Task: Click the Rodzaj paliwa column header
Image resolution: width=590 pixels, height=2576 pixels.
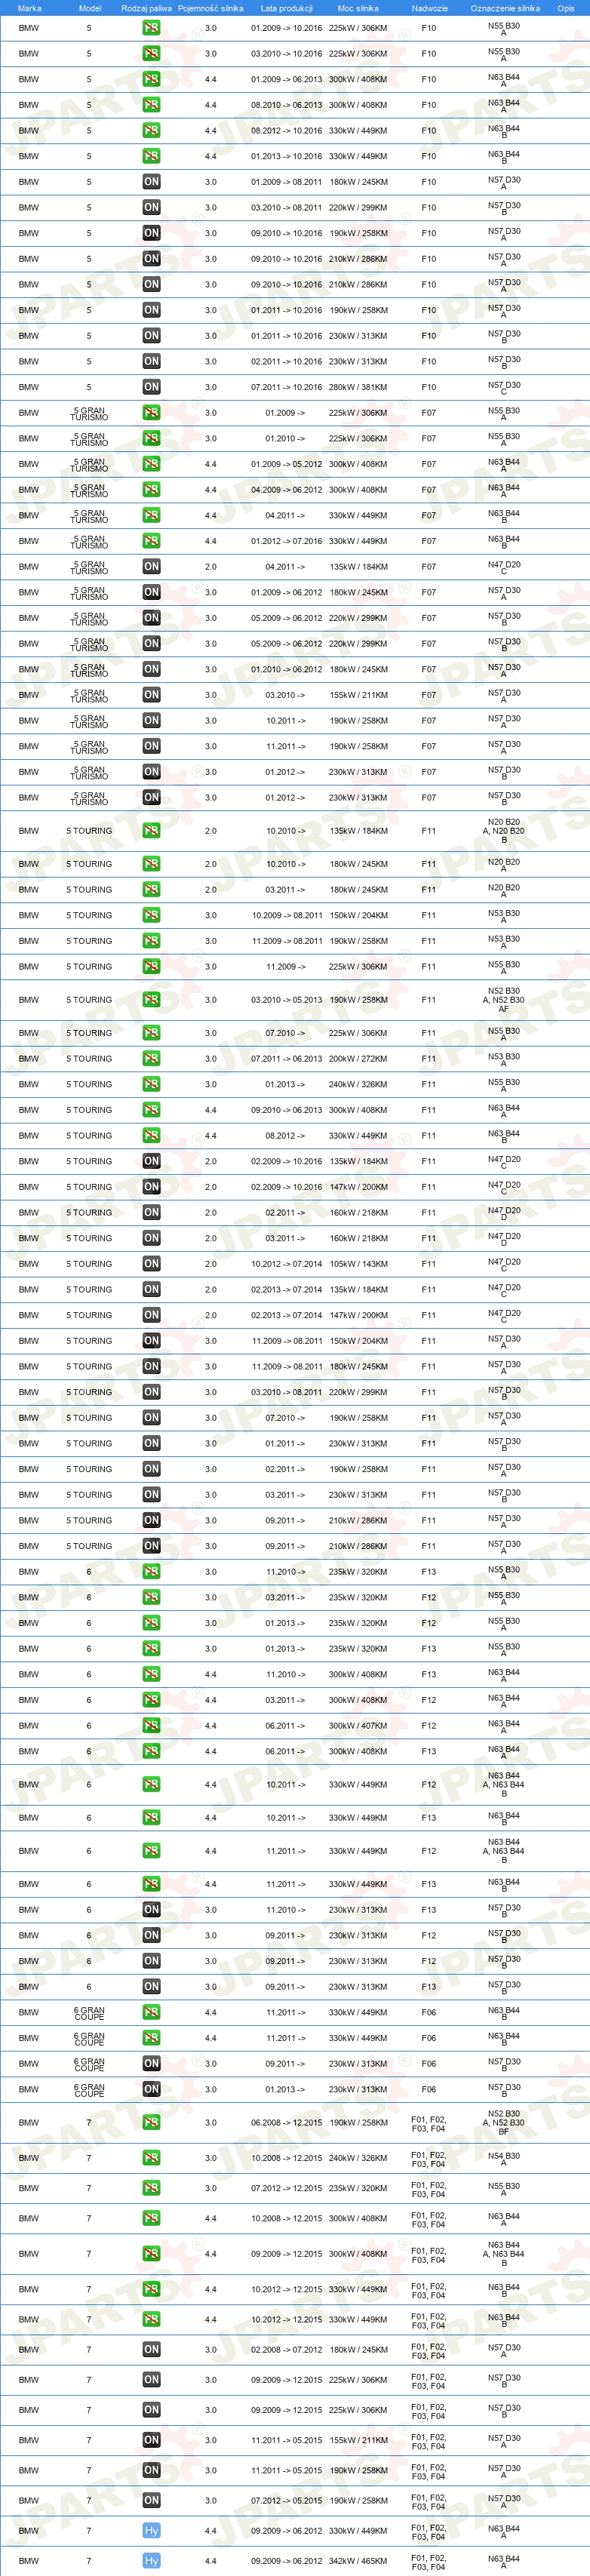Action: (146, 8)
